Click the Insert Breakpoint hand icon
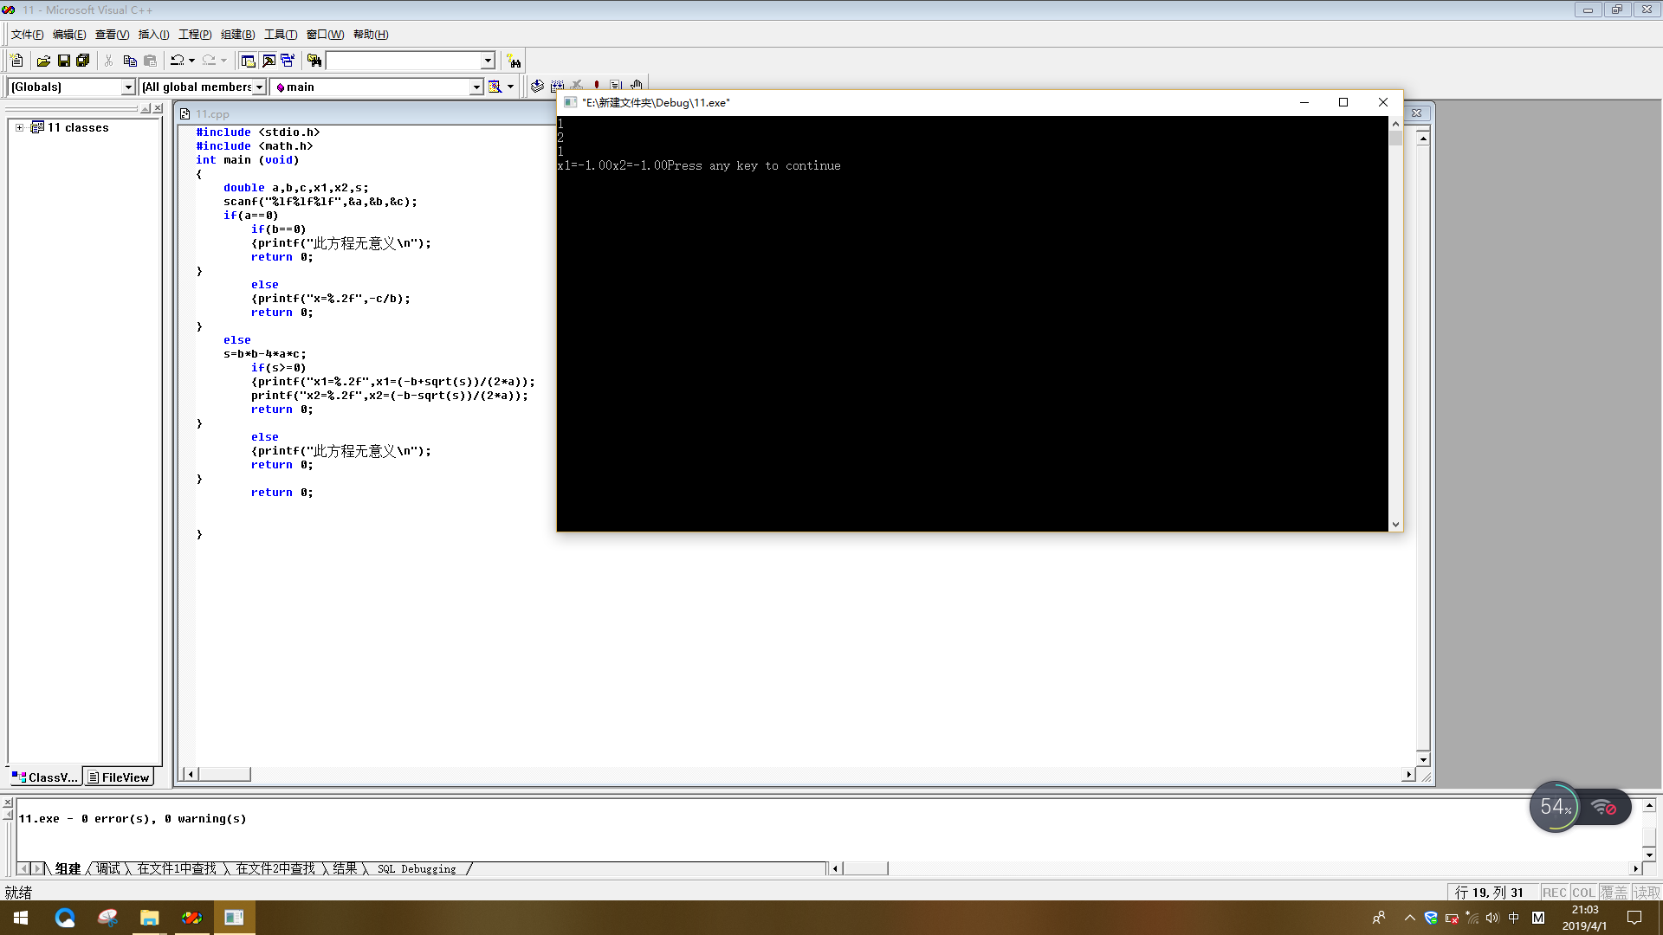The image size is (1663, 935). click(637, 86)
